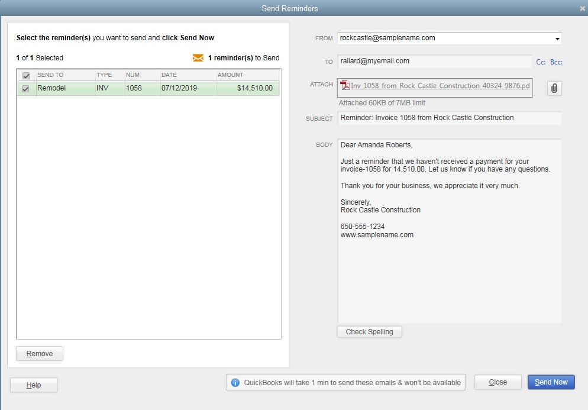Open the FROM email address dropdown

[x=557, y=38]
